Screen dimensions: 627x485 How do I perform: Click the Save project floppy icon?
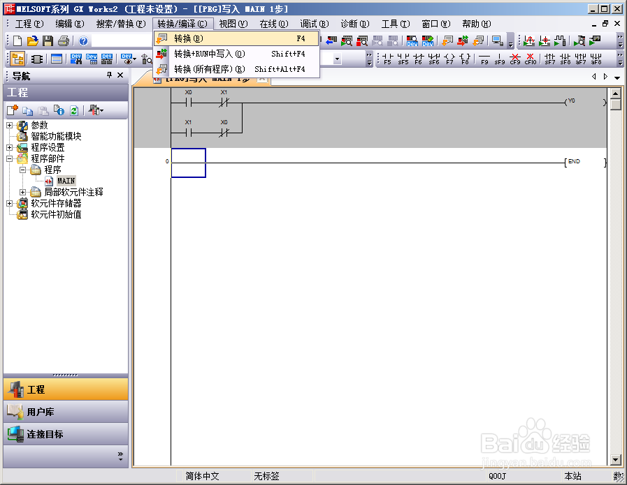coord(48,40)
